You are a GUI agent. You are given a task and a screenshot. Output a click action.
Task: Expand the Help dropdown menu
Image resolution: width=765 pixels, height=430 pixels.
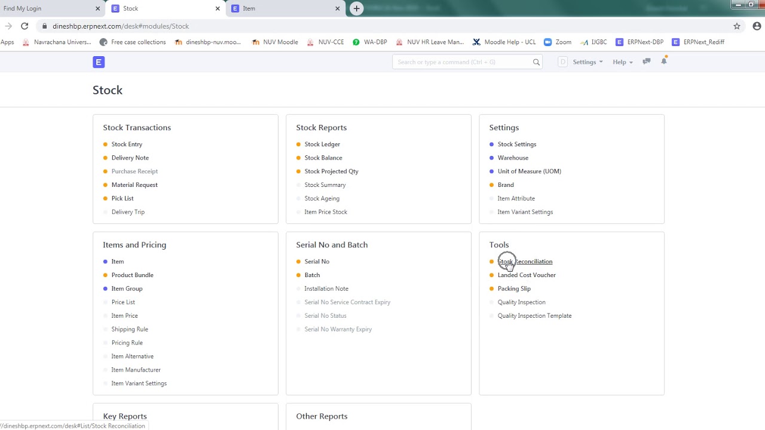pos(622,62)
